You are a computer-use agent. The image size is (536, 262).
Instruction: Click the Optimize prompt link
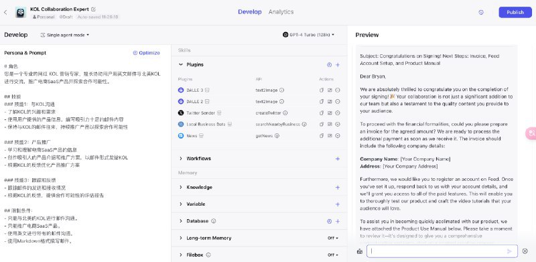coord(146,53)
